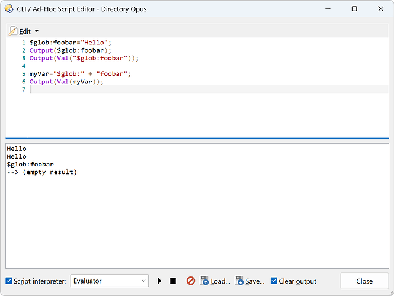Click line number 4 in the gutter
The width and height of the screenshot is (394, 296).
(x=24, y=66)
